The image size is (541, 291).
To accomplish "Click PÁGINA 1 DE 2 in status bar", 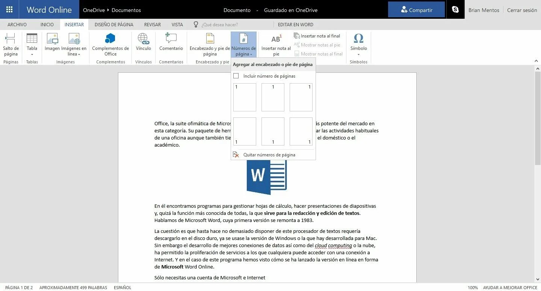I will coord(19,288).
